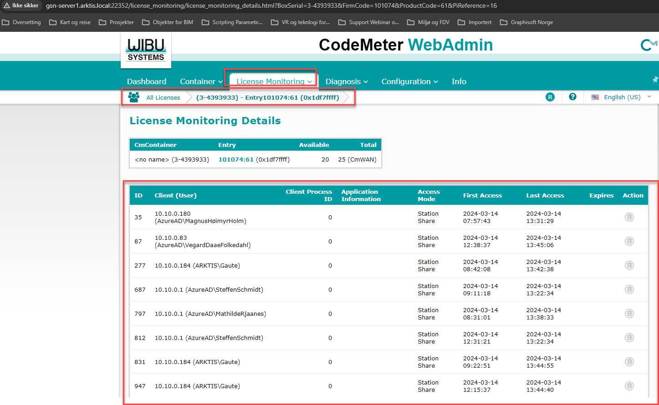The width and height of the screenshot is (659, 405).
Task: Open help via the question mark icon
Action: (x=572, y=97)
